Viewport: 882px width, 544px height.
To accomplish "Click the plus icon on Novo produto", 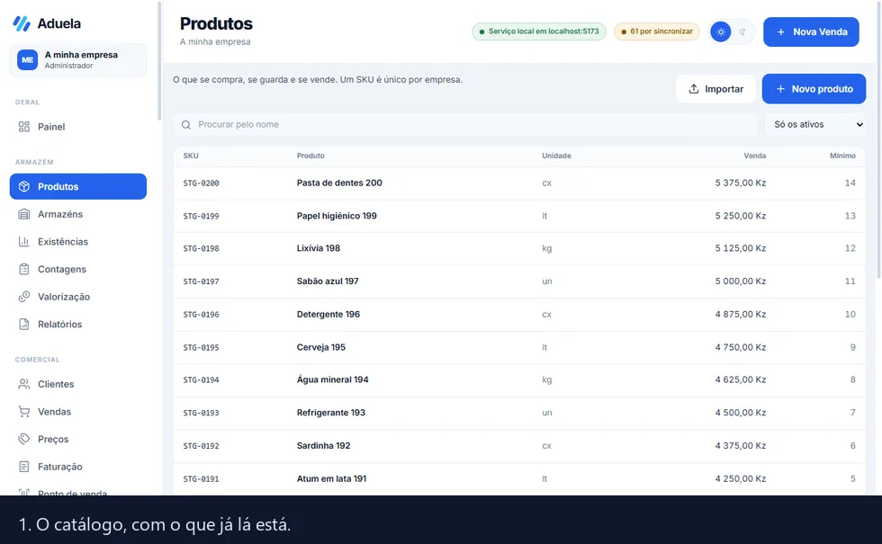I will point(780,89).
